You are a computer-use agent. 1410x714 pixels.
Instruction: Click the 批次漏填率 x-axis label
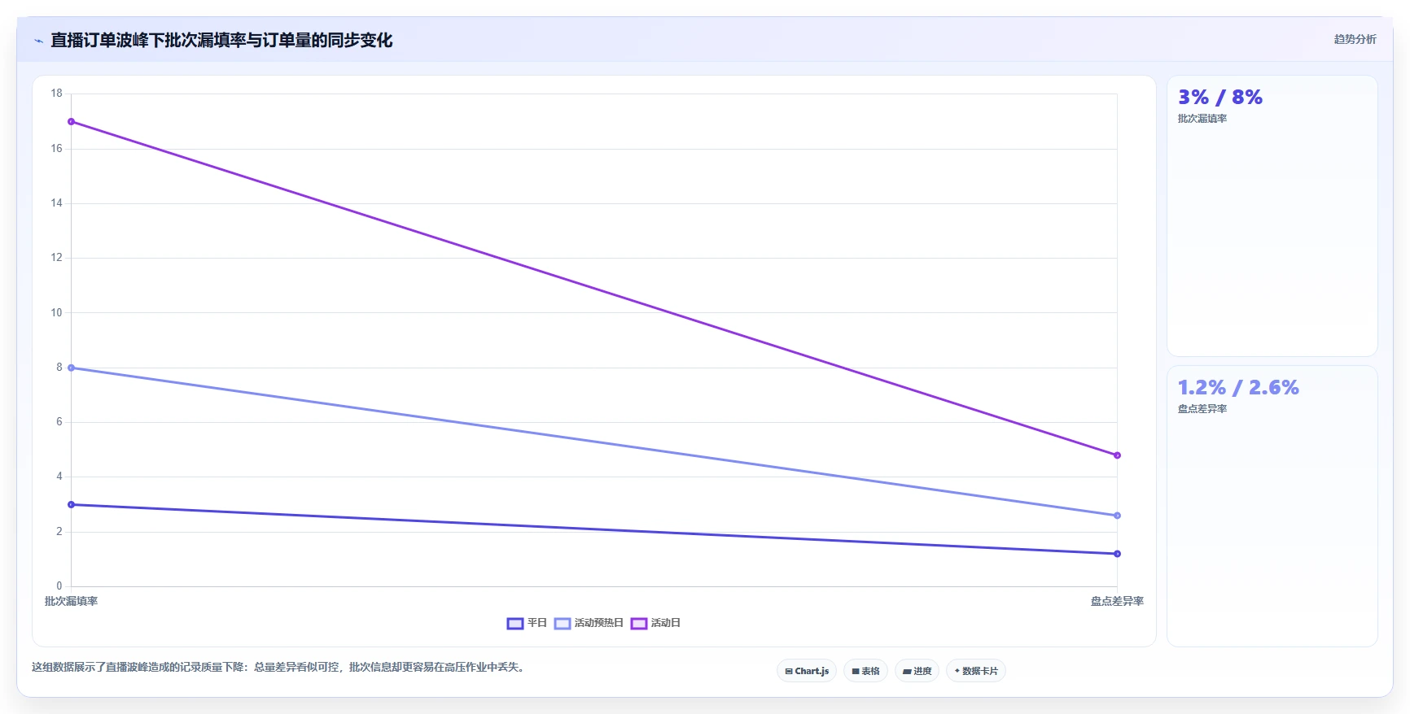[71, 601]
